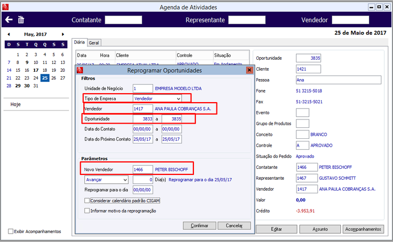Screen dimensions: 393x242
Task: Click the Representante filter field in toolbar
Action: coord(247,20)
